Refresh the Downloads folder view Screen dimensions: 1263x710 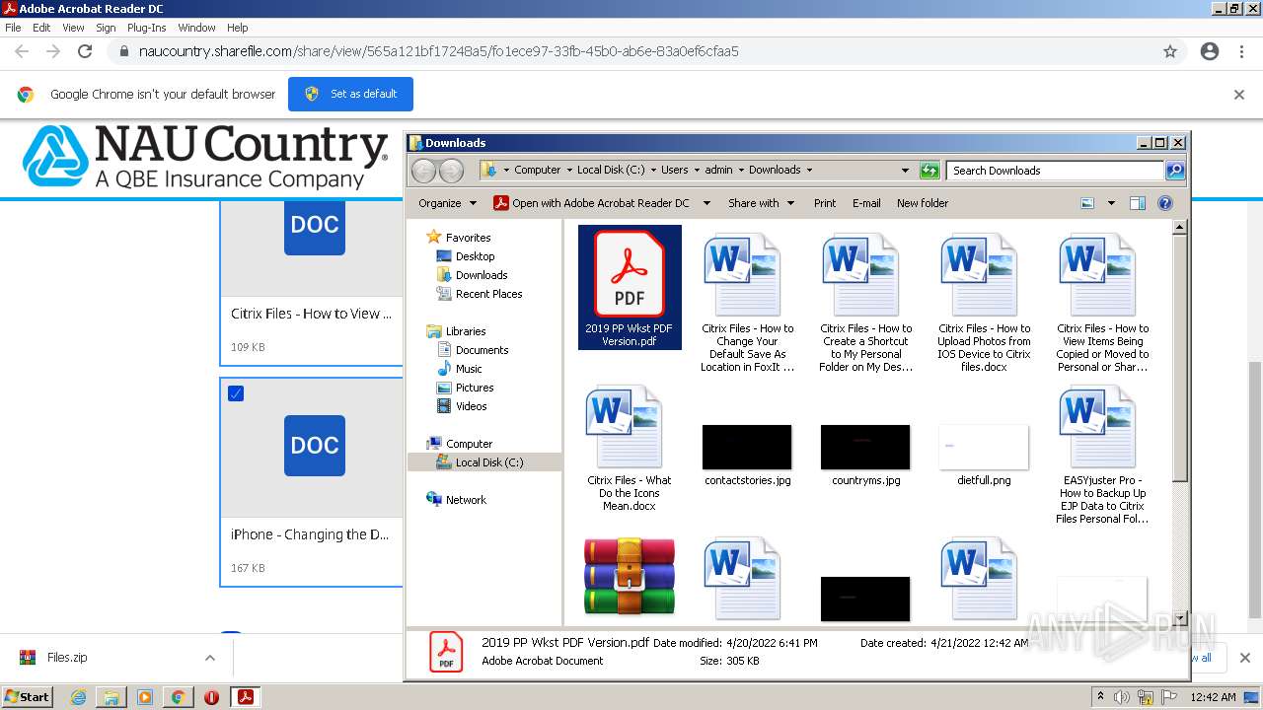[929, 171]
